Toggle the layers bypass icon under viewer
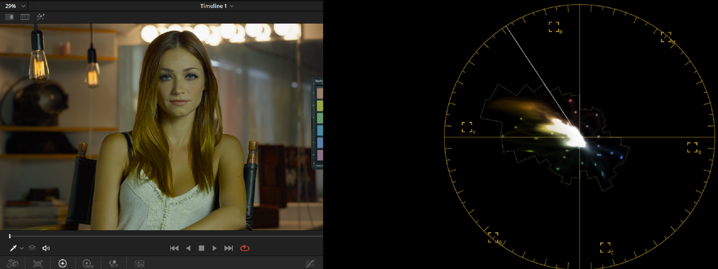This screenshot has height=269, width=718. pyautogui.click(x=33, y=248)
